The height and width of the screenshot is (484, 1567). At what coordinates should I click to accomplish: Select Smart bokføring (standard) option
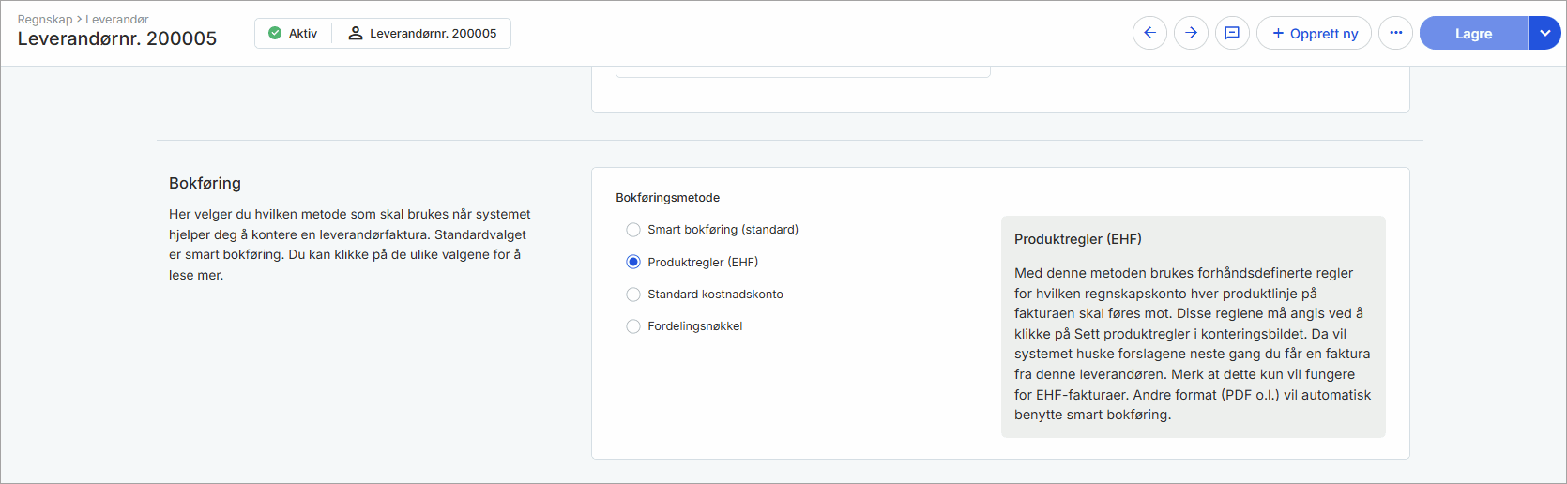[633, 230]
